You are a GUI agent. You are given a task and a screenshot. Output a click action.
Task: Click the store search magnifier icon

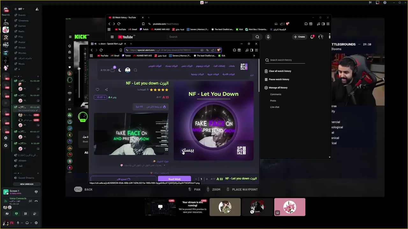(135, 70)
